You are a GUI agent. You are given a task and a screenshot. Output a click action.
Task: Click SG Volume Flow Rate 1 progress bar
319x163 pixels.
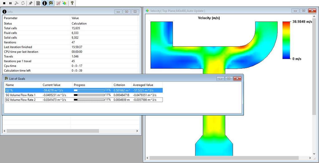click(89, 95)
